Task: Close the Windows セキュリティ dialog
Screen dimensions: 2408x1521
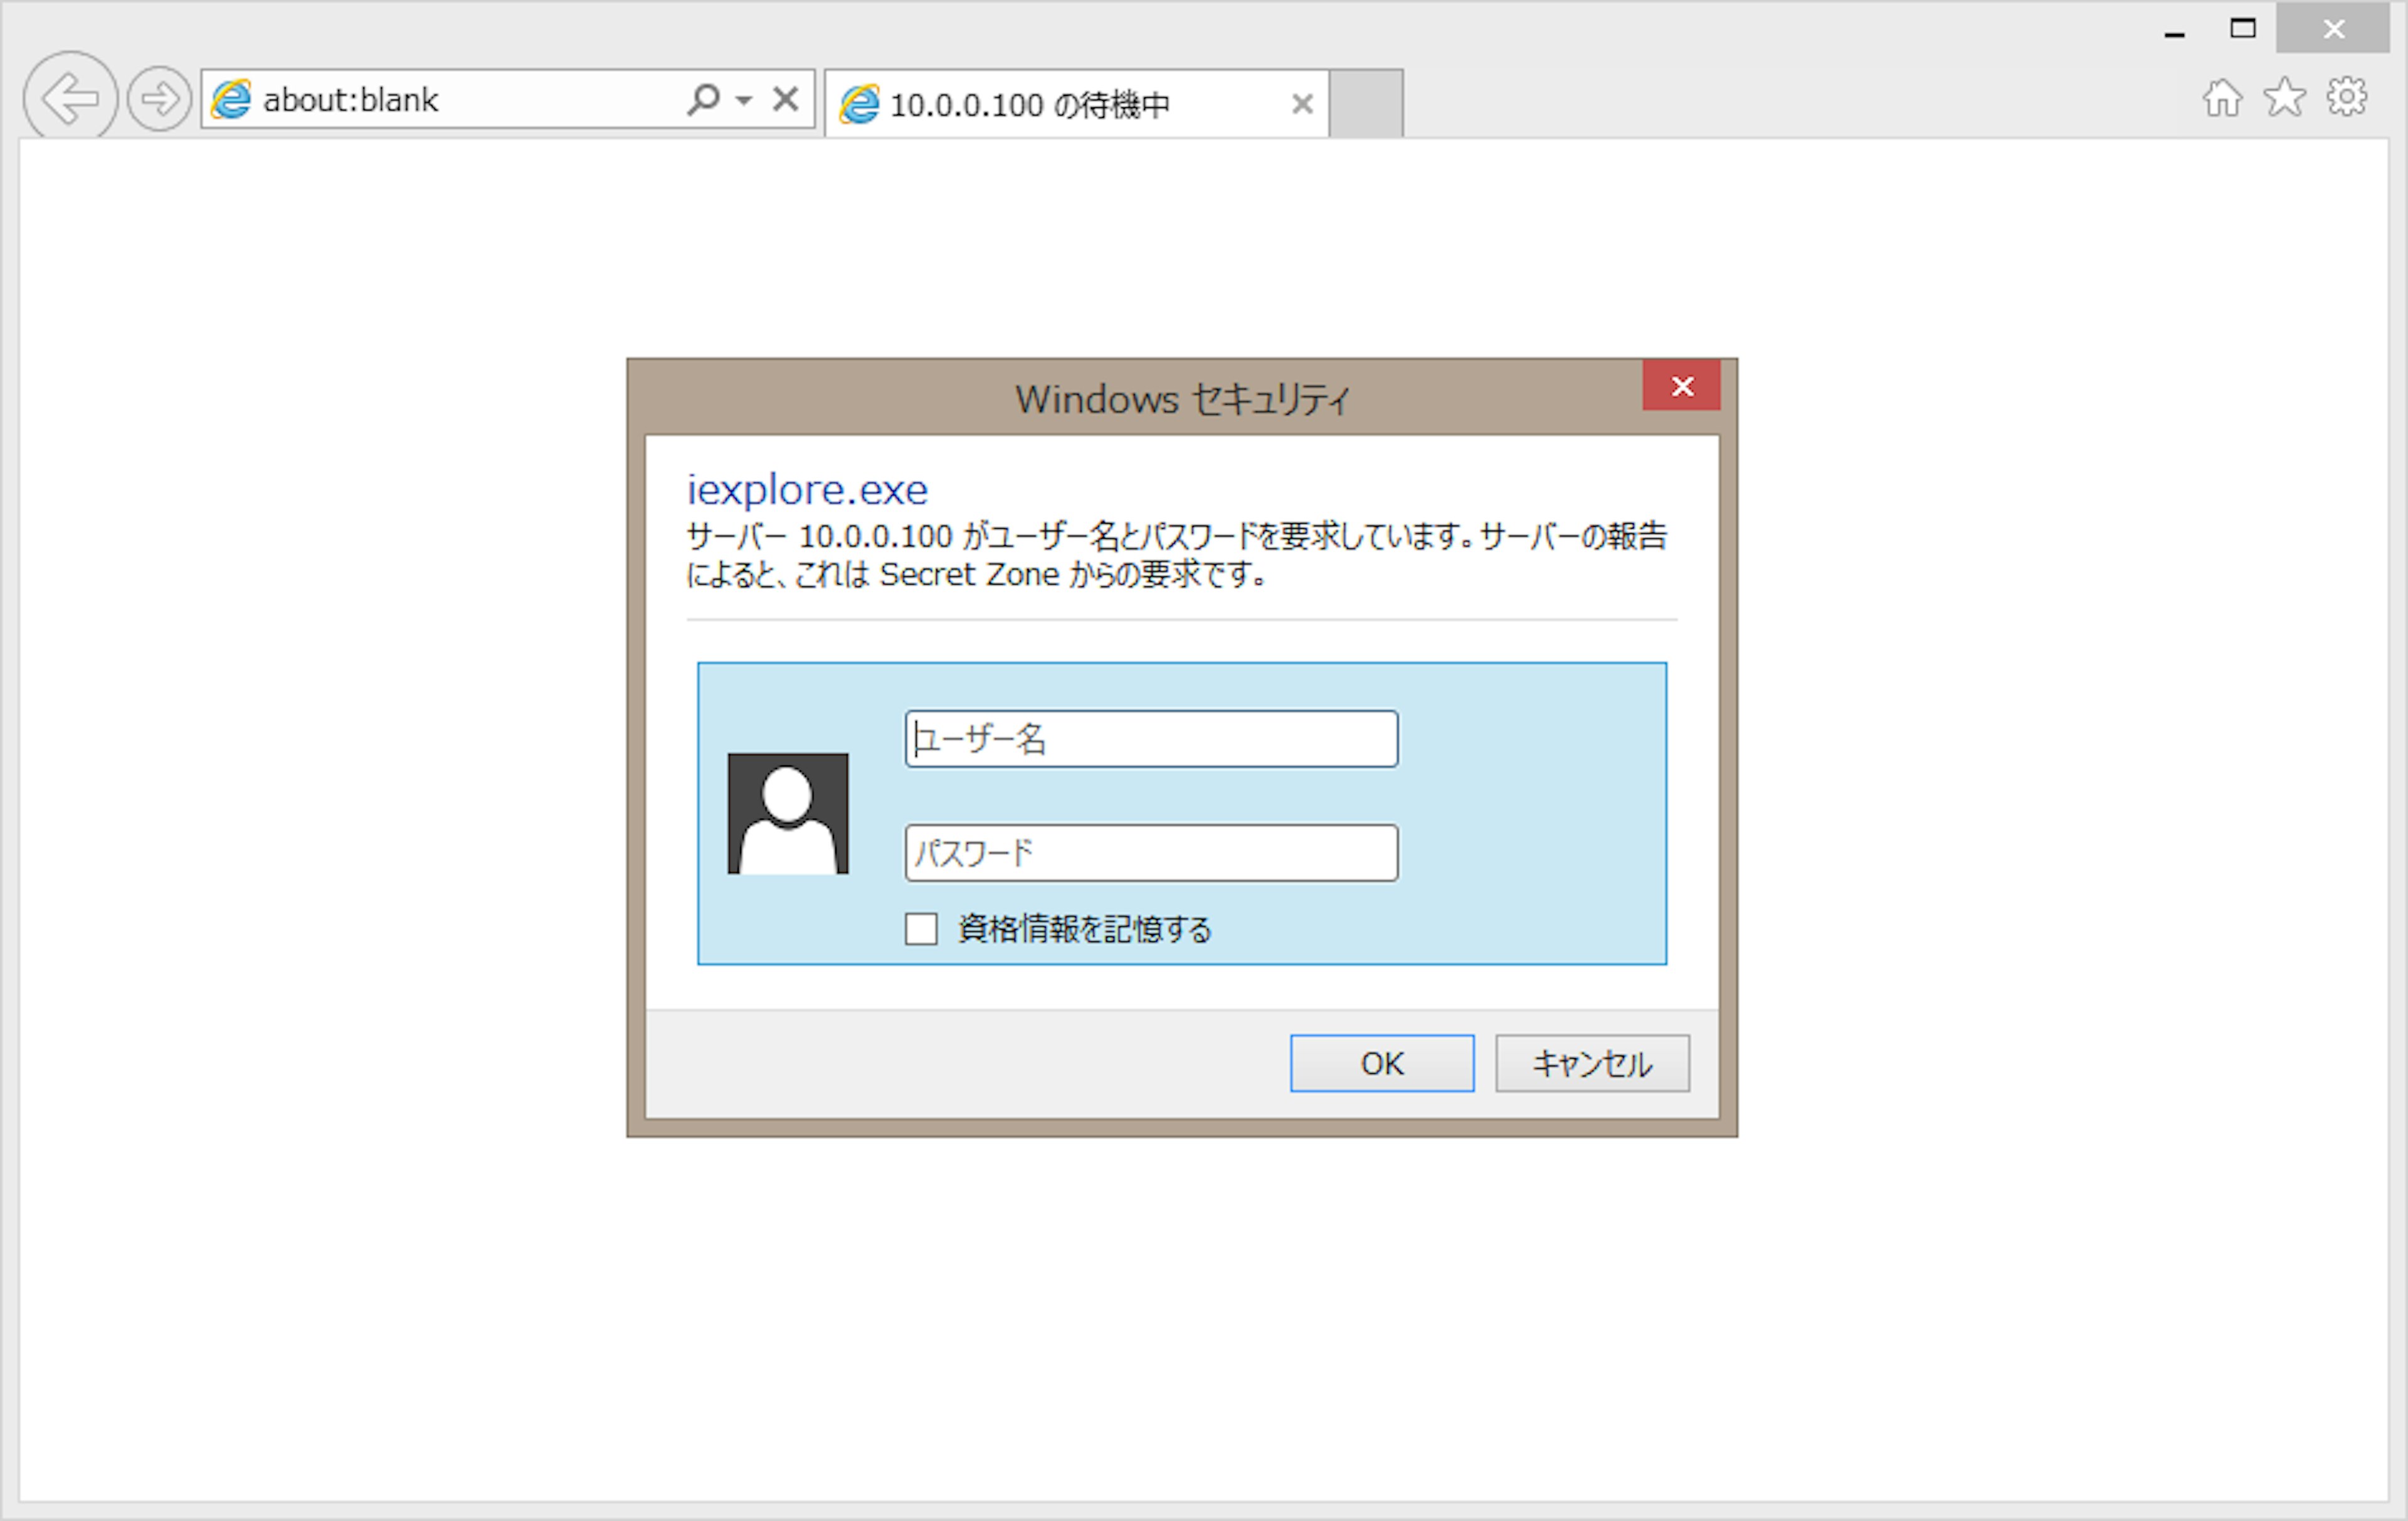Action: coord(1682,386)
